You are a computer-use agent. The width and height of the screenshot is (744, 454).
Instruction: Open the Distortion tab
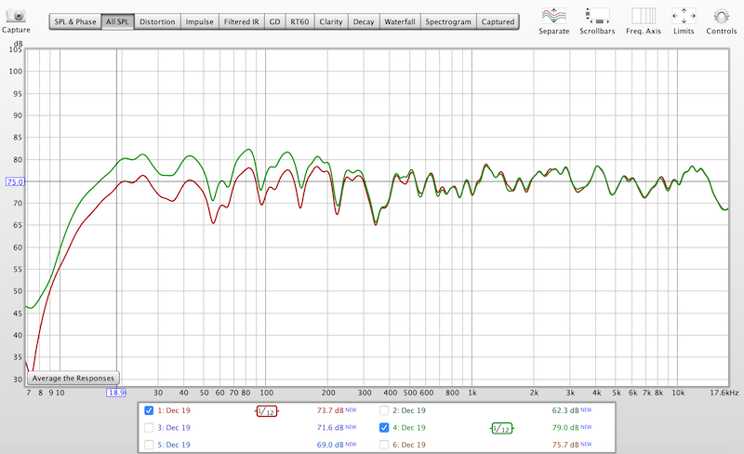pyautogui.click(x=157, y=21)
